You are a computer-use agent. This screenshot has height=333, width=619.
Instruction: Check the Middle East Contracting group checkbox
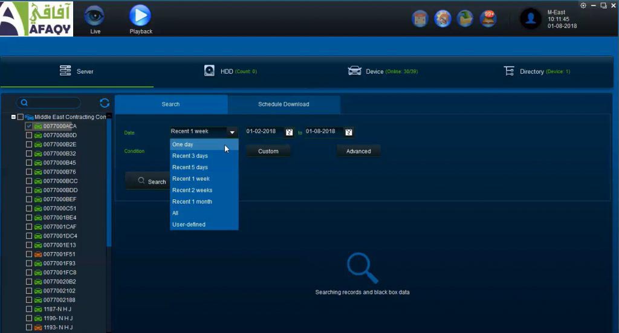point(20,117)
